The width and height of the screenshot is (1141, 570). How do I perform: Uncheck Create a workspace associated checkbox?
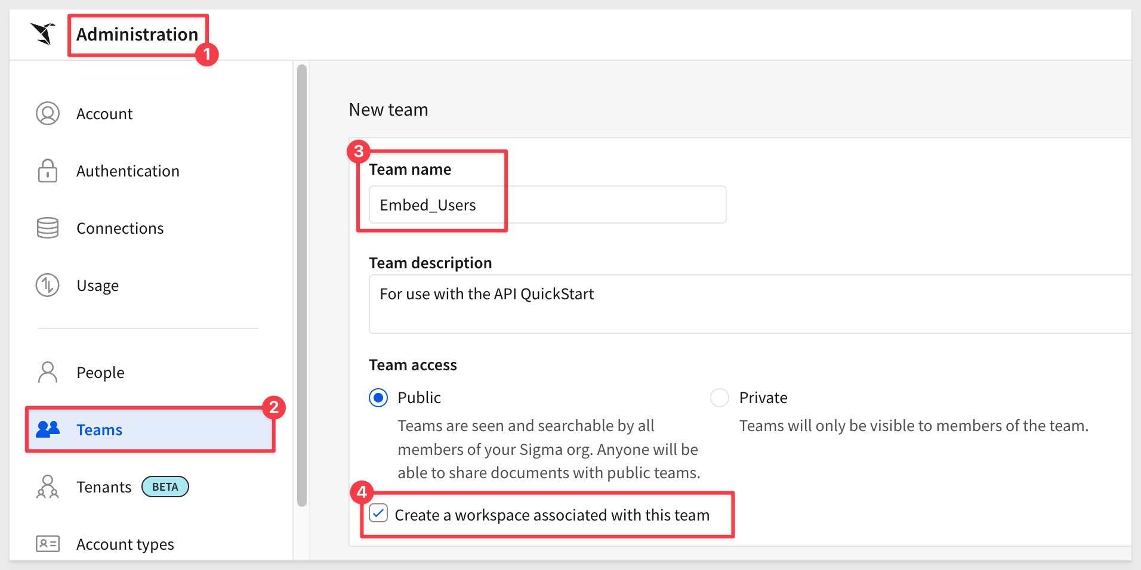click(x=378, y=513)
